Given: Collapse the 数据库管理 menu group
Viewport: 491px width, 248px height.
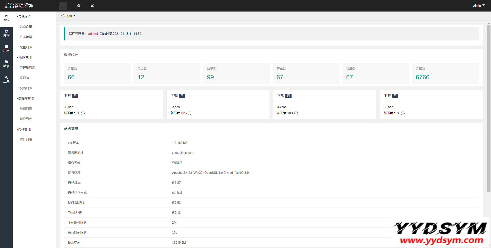Looking at the screenshot, I should pos(25,99).
